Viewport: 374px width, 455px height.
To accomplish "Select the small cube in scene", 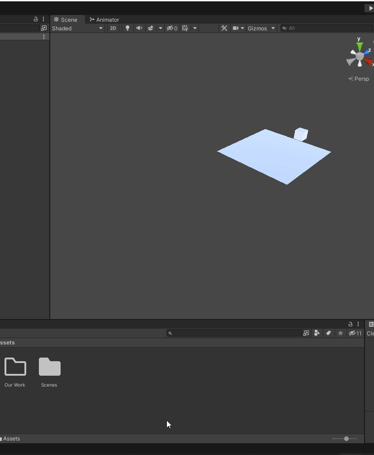I will coord(301,134).
